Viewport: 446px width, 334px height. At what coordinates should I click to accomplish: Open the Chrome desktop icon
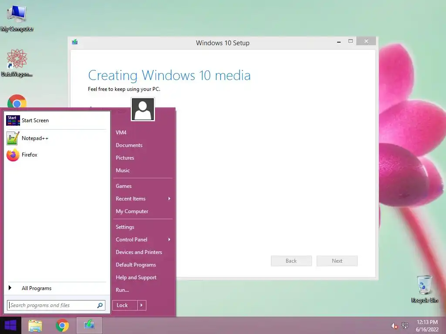pyautogui.click(x=17, y=101)
